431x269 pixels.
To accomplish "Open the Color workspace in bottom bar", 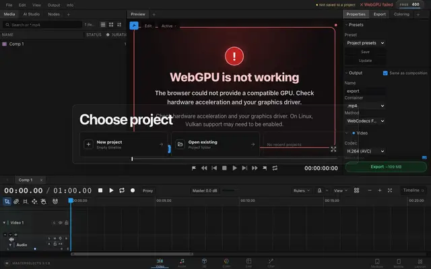I will pyautogui.click(x=226, y=263).
